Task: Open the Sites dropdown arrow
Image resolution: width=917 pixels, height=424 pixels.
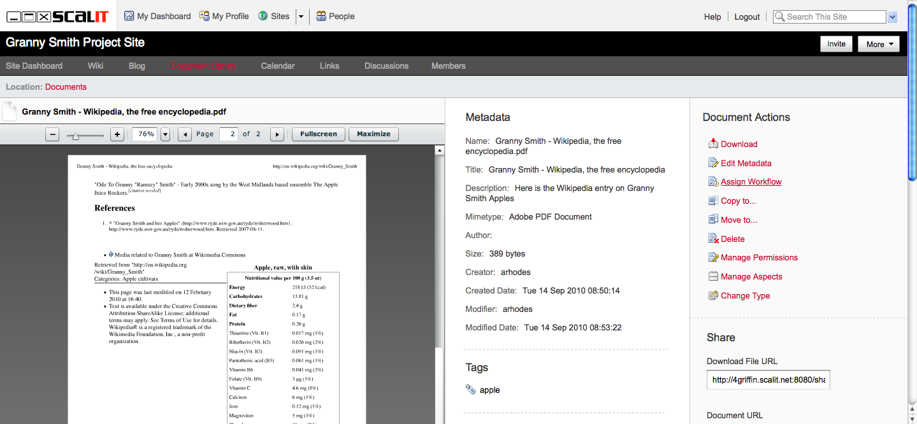Action: click(301, 17)
